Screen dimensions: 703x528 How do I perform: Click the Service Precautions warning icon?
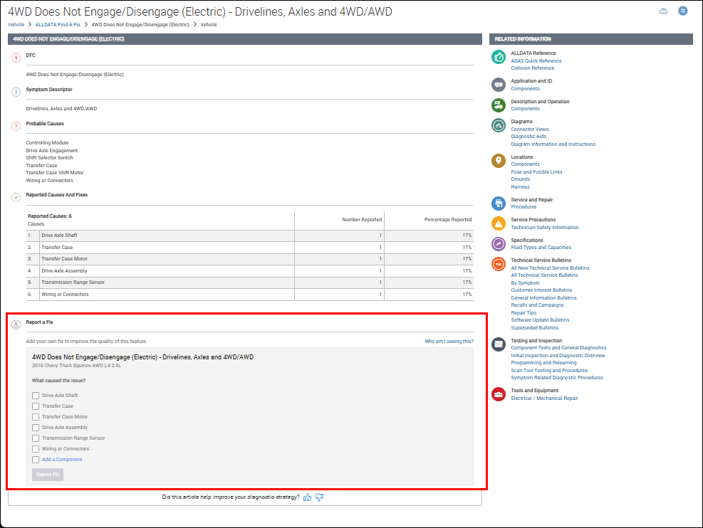[499, 223]
